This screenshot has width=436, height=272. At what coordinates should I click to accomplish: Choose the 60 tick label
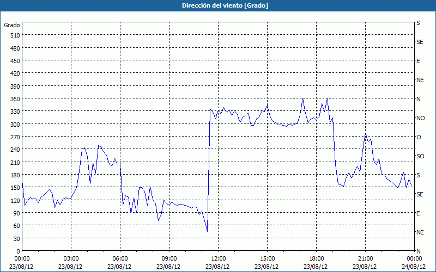pos(17,226)
